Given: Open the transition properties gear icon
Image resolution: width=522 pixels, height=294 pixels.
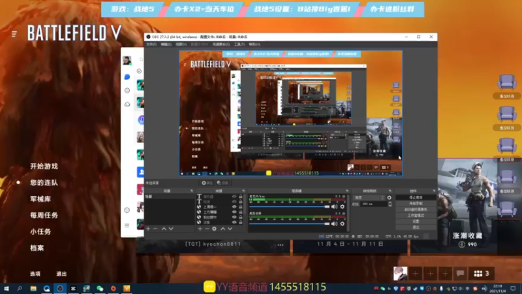Looking at the screenshot, I should pos(389,198).
